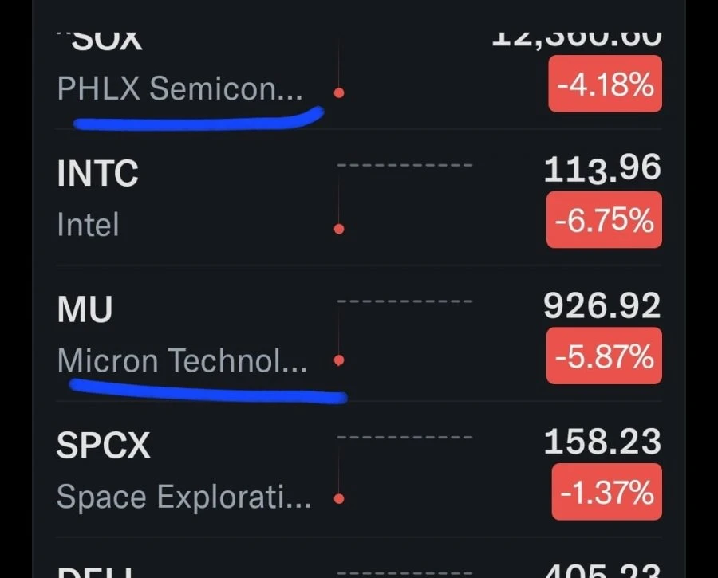Open the INTC ticker row
Viewport: 718px width, 578px height.
click(x=359, y=198)
